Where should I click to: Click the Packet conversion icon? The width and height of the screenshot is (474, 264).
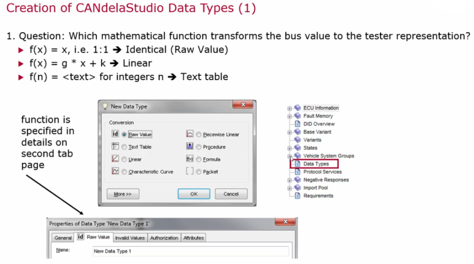point(190,171)
